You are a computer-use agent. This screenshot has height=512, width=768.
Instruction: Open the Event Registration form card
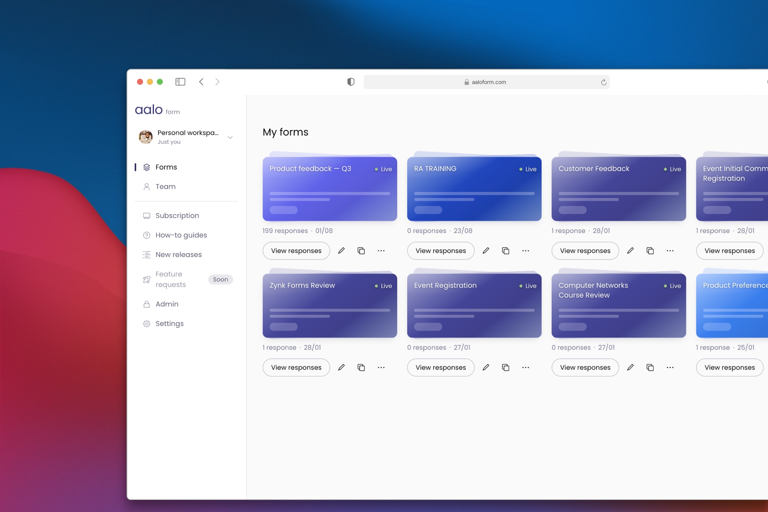[x=474, y=305]
